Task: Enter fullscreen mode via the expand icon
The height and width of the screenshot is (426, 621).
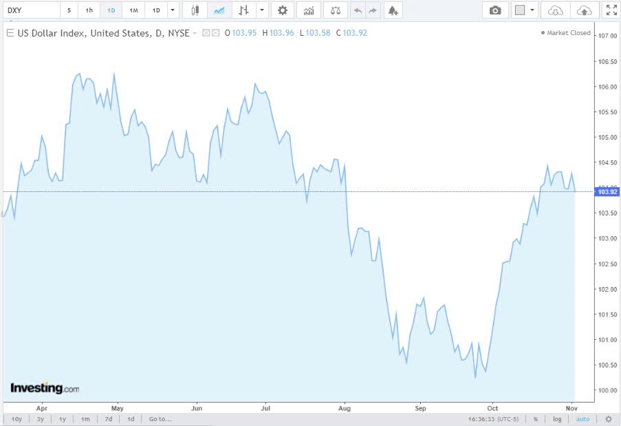Action: pos(611,10)
